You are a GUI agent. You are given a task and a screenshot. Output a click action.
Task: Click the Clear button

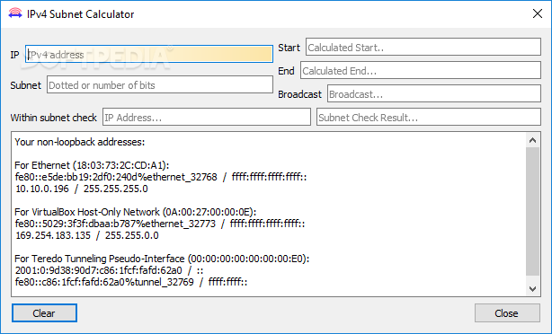(x=44, y=313)
